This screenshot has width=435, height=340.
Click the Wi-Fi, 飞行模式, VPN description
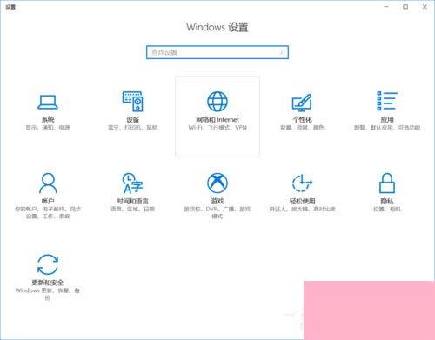(x=217, y=128)
